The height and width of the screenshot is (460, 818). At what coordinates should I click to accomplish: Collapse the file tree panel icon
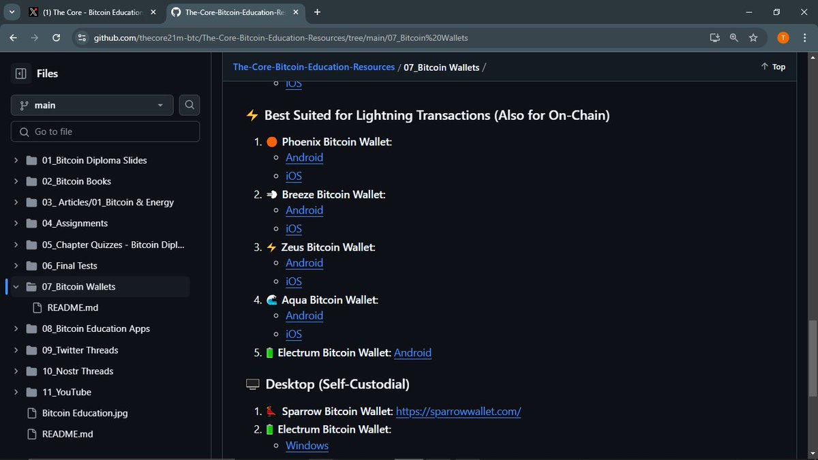coord(21,73)
